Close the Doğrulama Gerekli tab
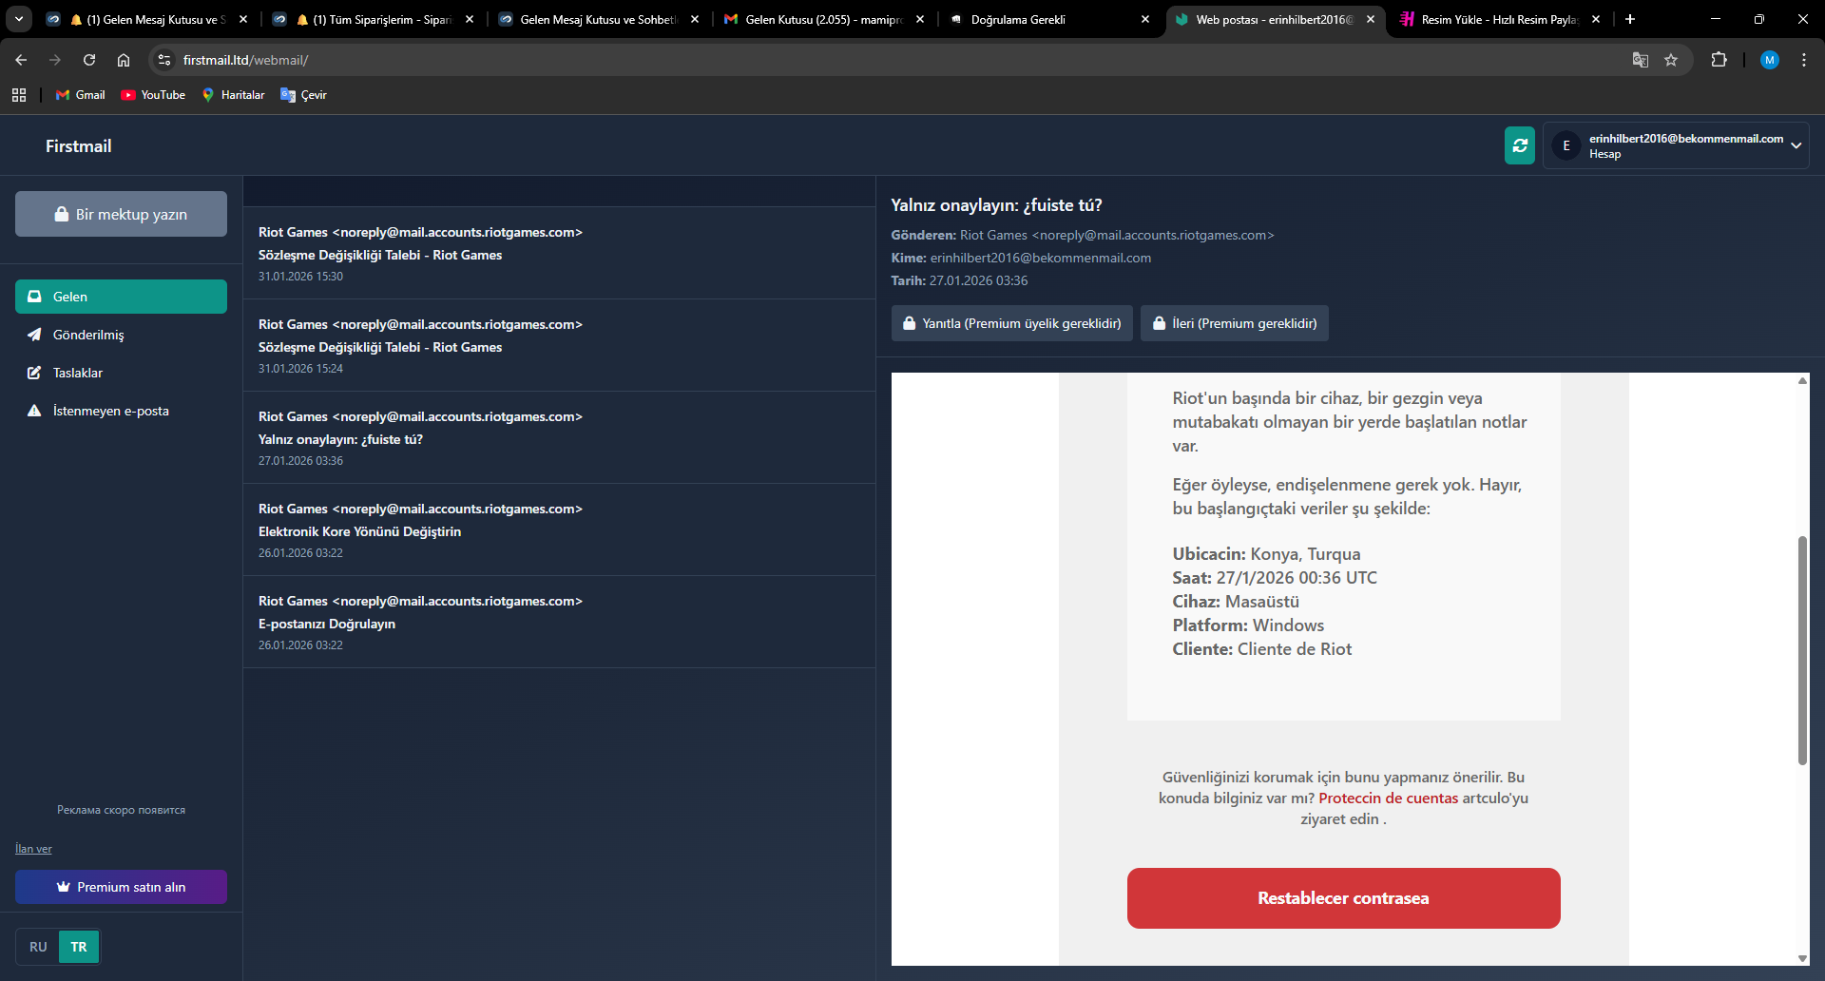1825x981 pixels. (1144, 19)
